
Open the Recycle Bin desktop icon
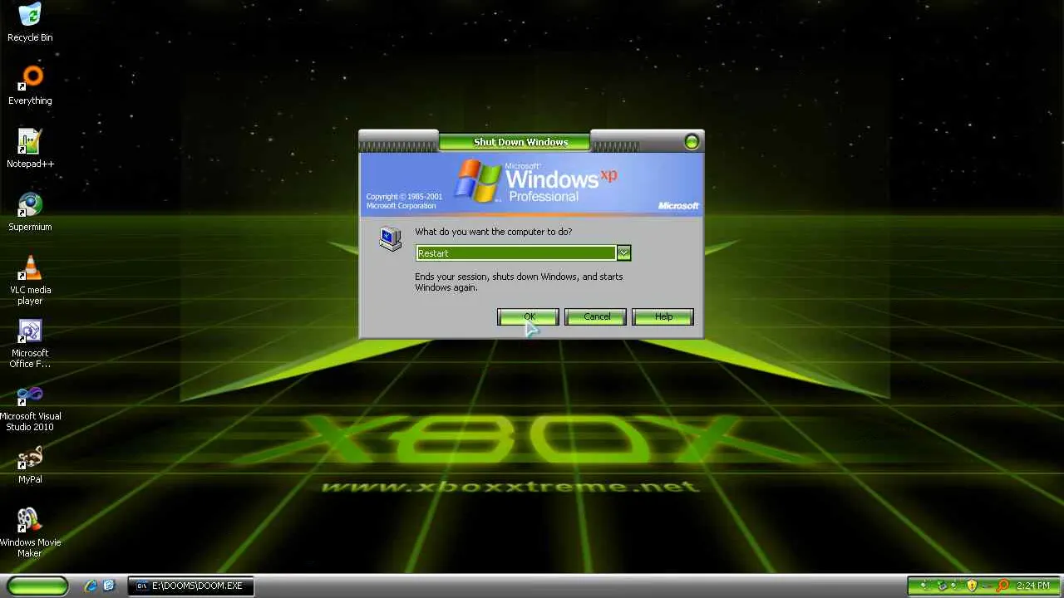pos(30,22)
